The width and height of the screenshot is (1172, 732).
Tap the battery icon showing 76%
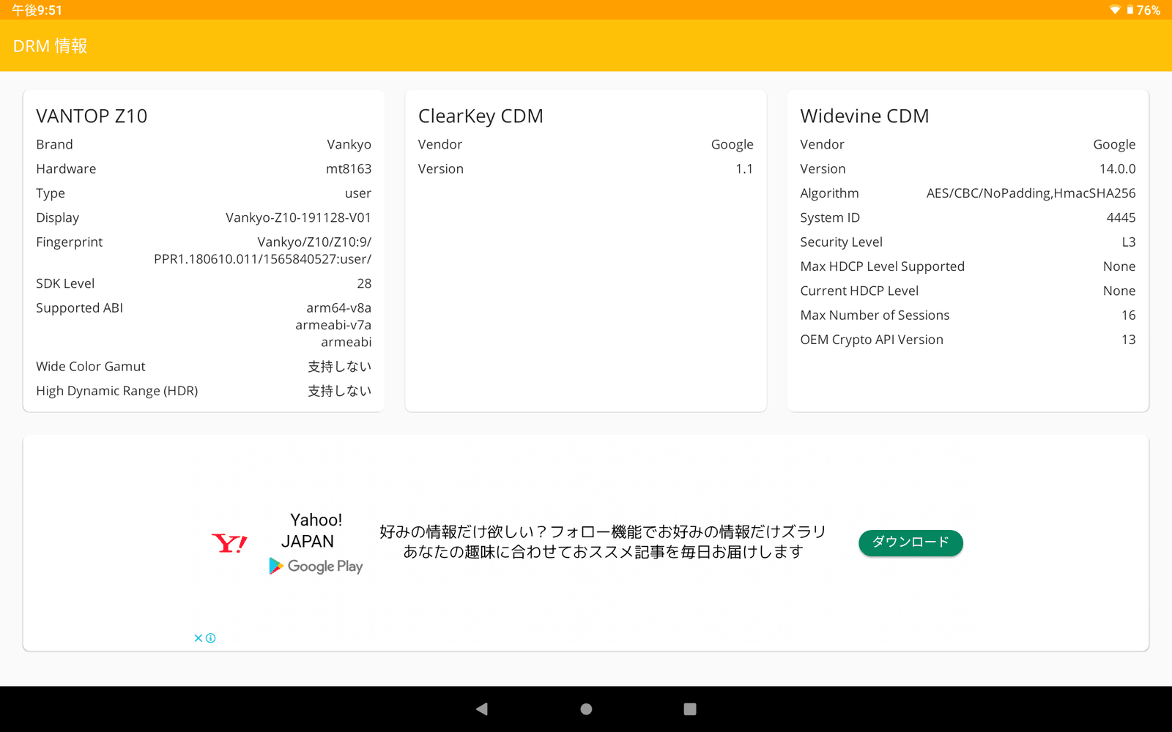click(1130, 10)
